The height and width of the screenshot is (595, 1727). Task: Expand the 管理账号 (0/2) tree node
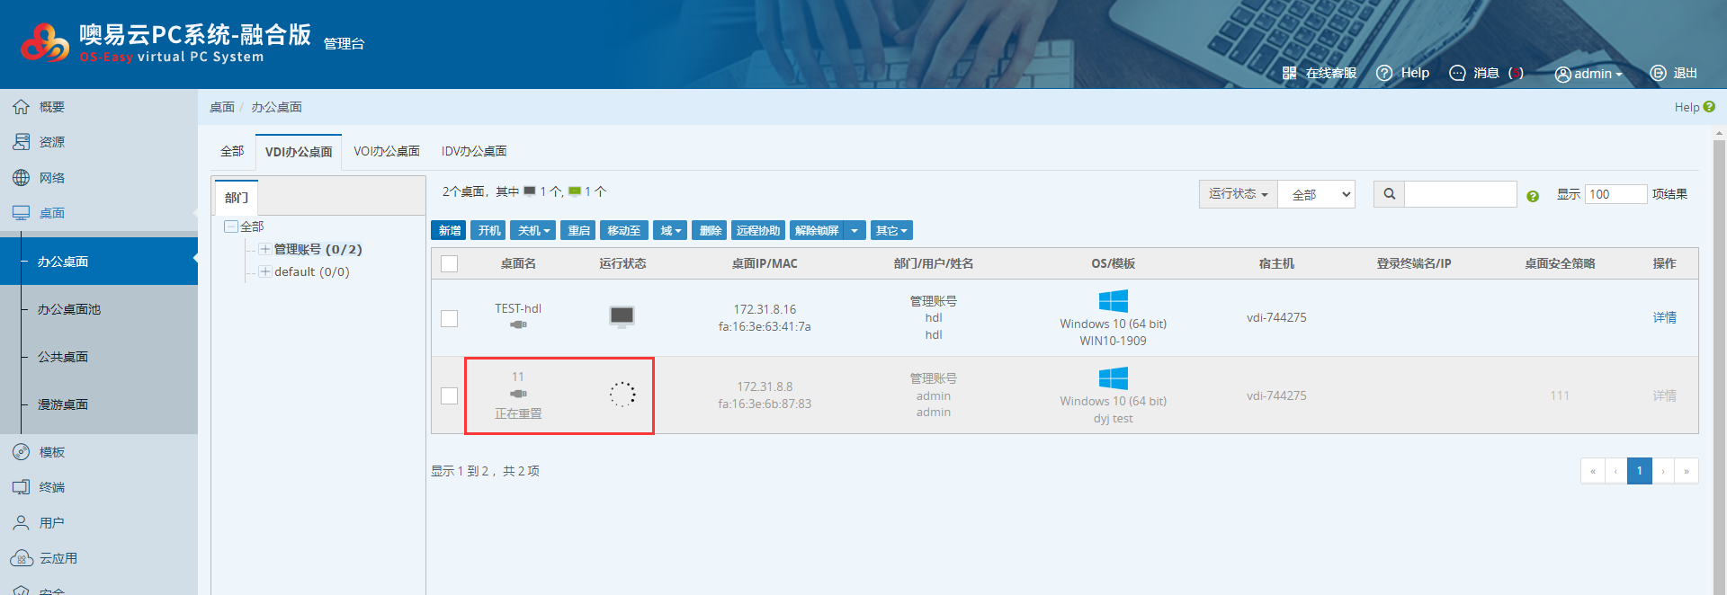click(265, 249)
